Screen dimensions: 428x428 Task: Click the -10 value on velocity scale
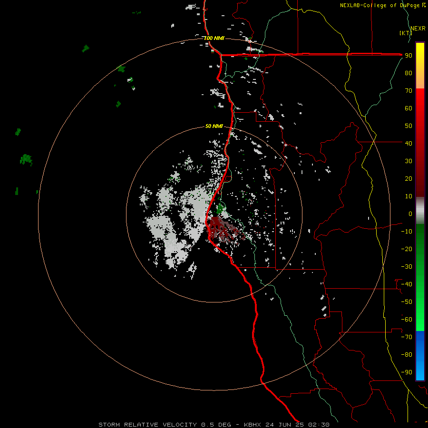pos(407,232)
